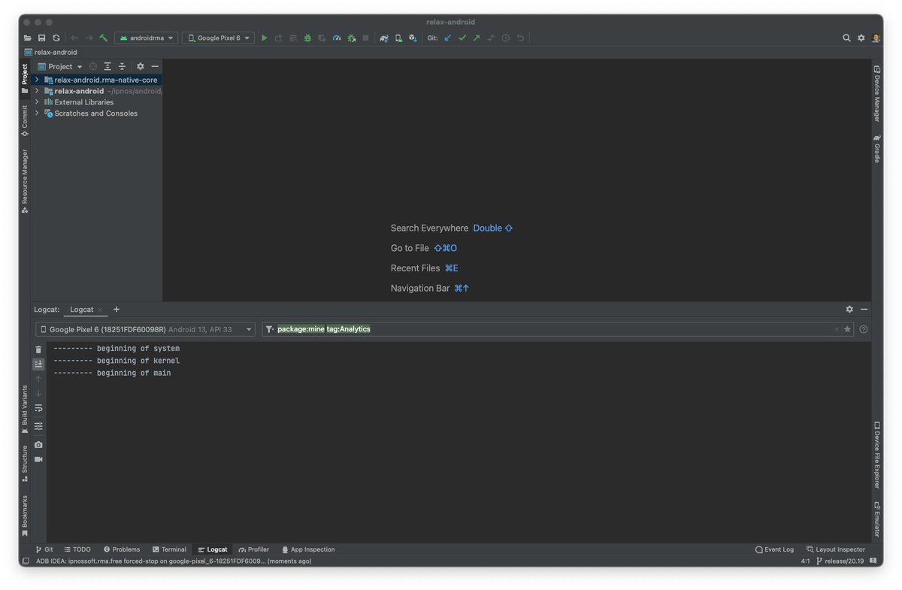Run app with green play button

[x=264, y=38]
